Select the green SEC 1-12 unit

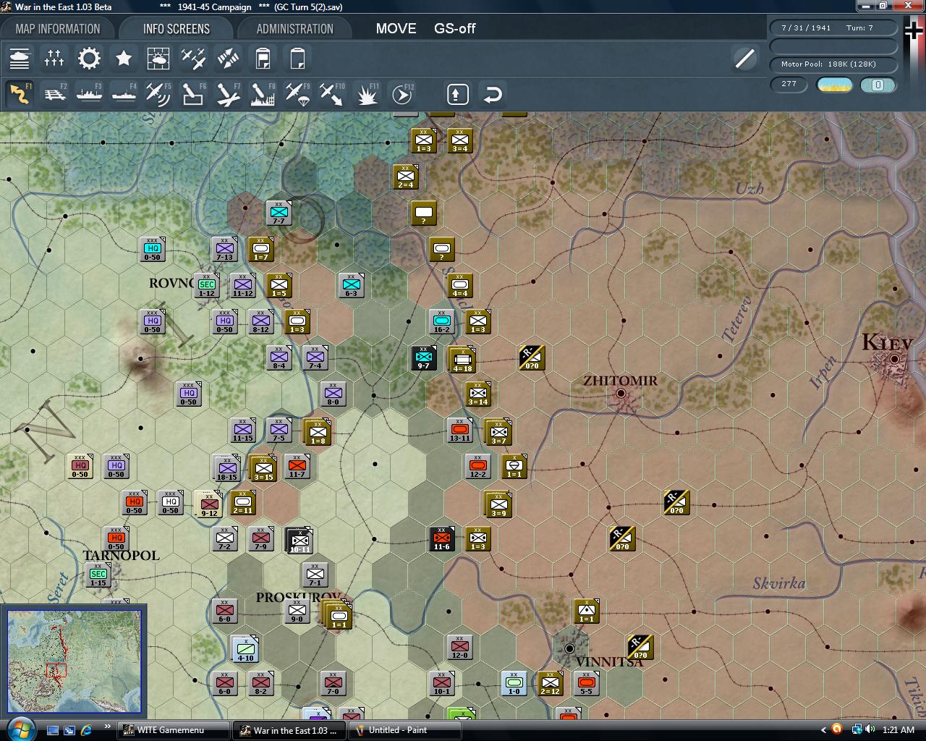pos(206,285)
